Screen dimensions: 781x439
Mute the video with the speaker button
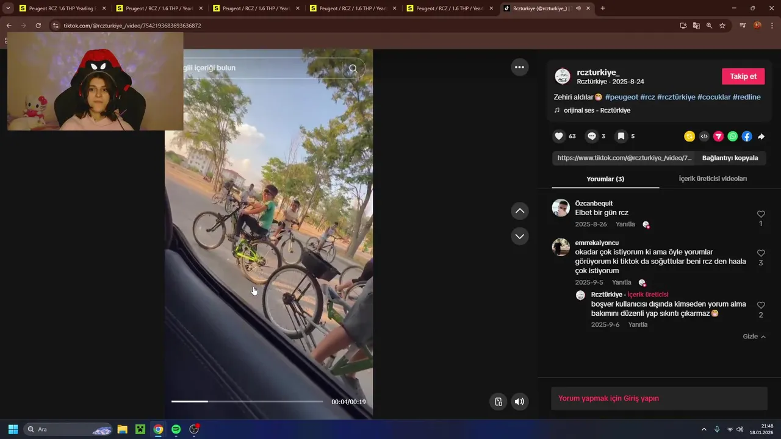pyautogui.click(x=519, y=401)
